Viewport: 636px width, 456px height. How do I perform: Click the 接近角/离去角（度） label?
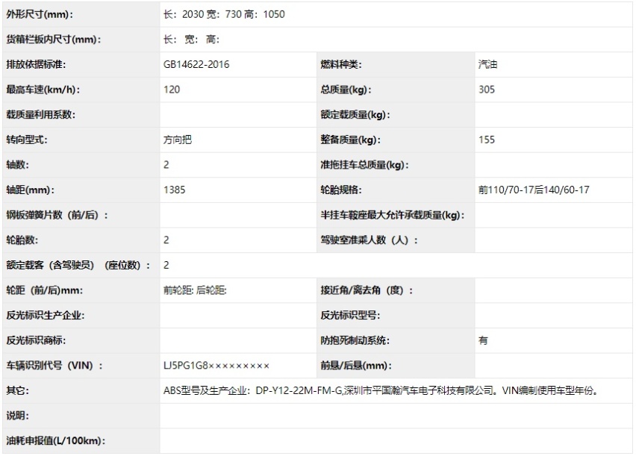(x=367, y=290)
